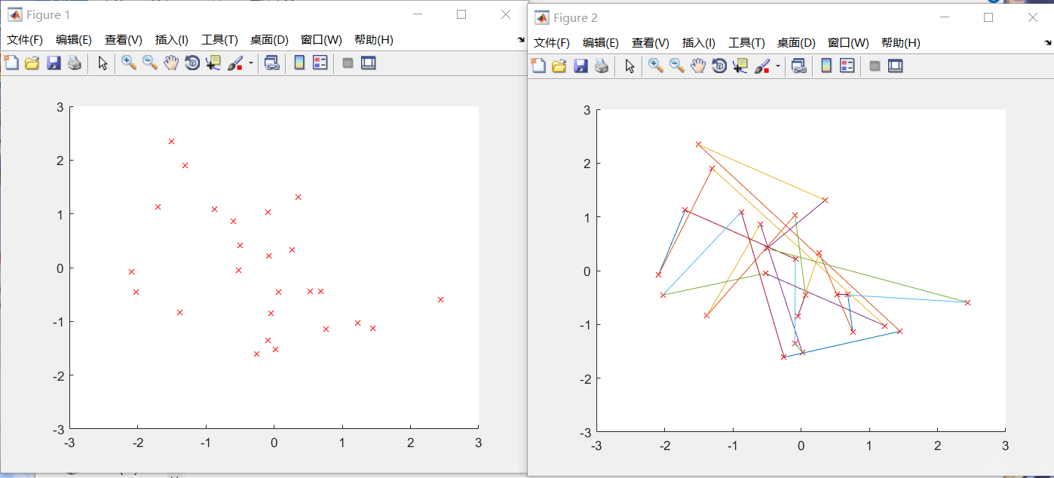Viewport: 1054px width, 478px height.
Task: Activate Zoom In tool in Figure 1
Action: pyautogui.click(x=129, y=63)
